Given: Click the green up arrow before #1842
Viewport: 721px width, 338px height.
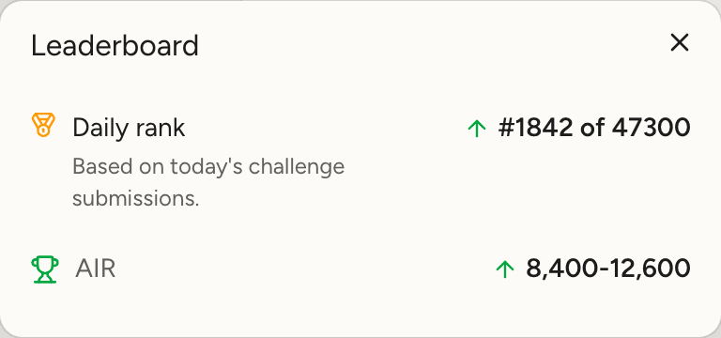Looking at the screenshot, I should coord(477,128).
